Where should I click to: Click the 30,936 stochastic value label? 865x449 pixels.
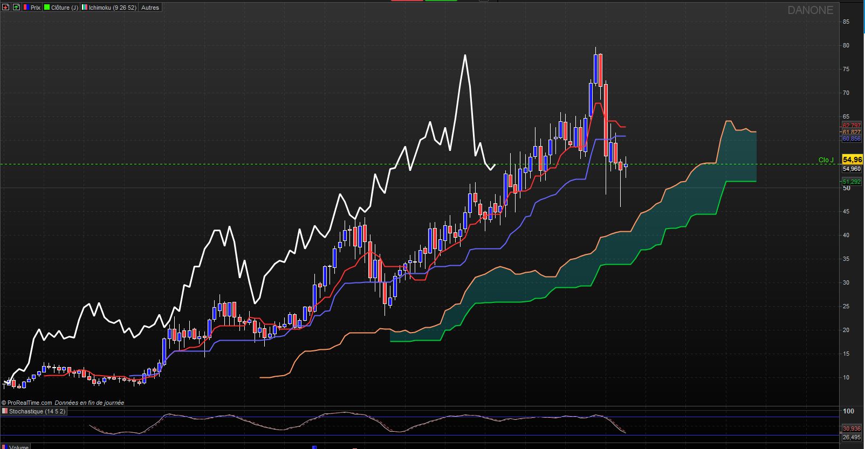[852, 429]
